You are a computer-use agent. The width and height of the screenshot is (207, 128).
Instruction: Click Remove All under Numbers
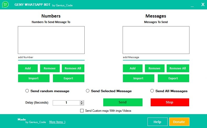(73, 68)
